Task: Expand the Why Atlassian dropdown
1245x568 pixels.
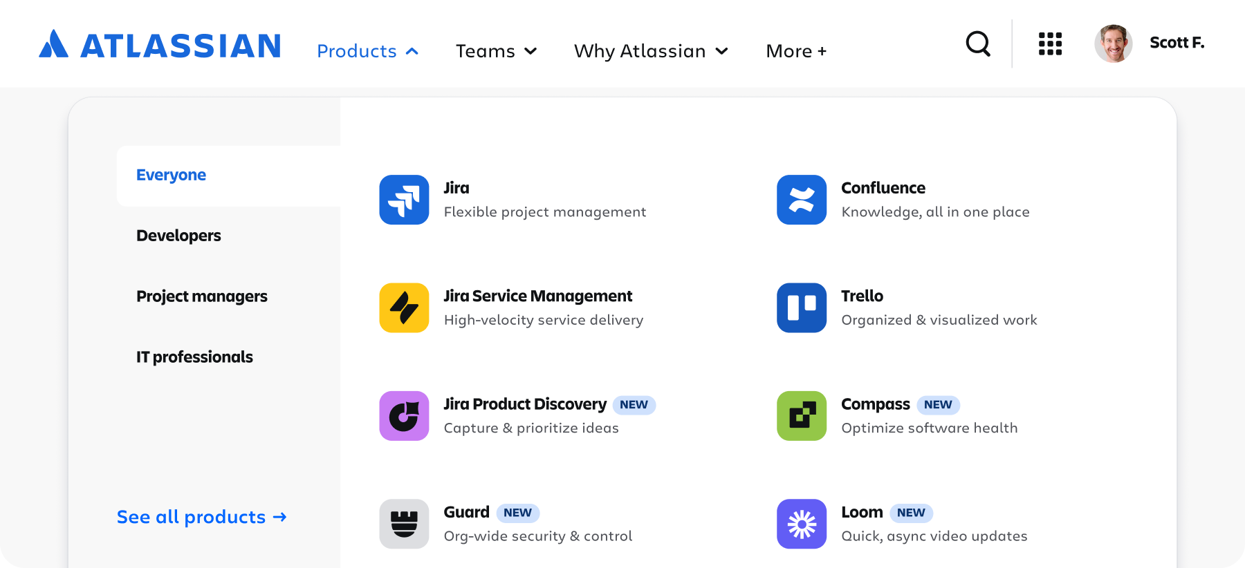Action: coord(651,51)
